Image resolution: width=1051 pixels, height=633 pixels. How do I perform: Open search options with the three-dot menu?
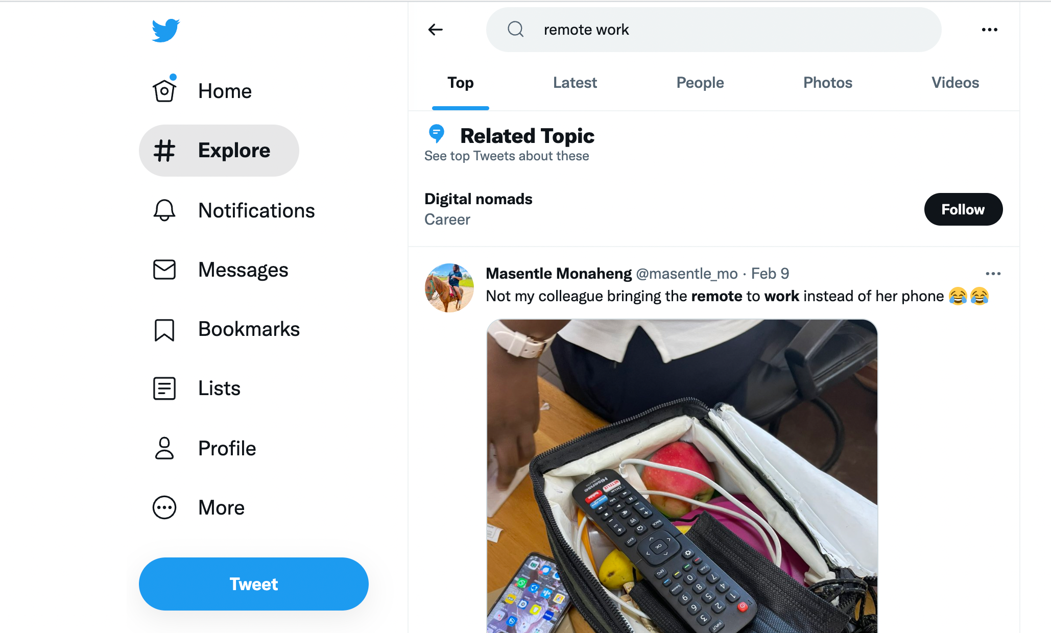(989, 29)
